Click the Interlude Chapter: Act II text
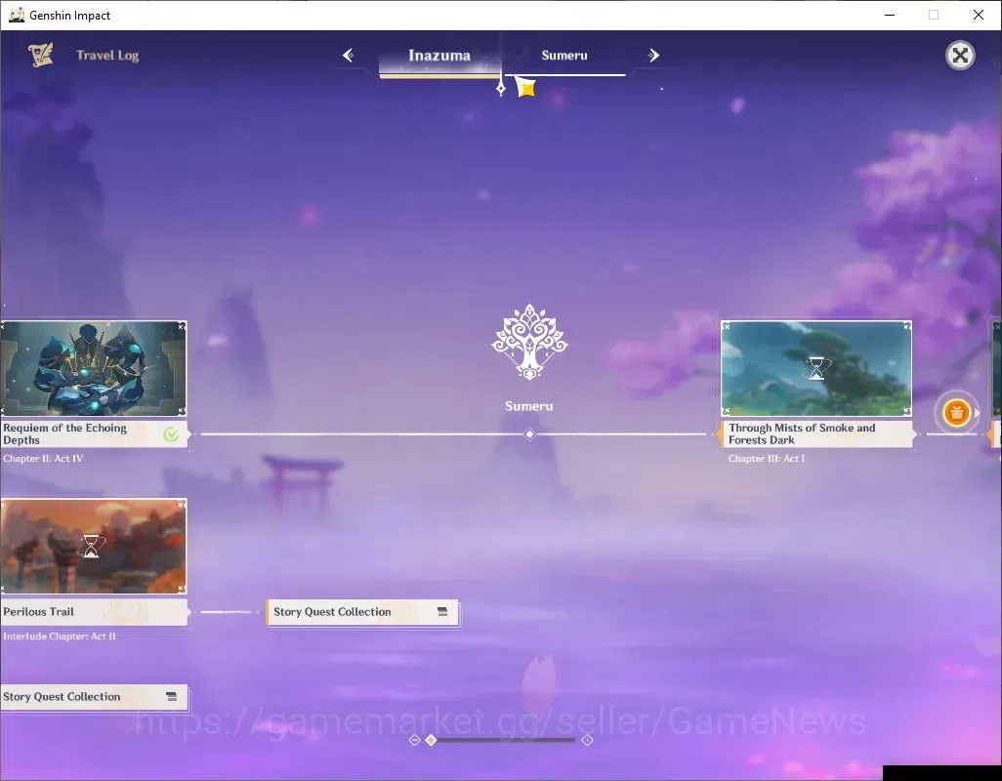 (60, 637)
